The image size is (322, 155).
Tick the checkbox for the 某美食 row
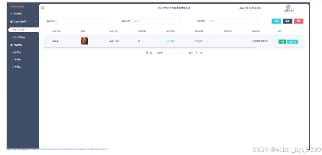[x=46, y=41]
